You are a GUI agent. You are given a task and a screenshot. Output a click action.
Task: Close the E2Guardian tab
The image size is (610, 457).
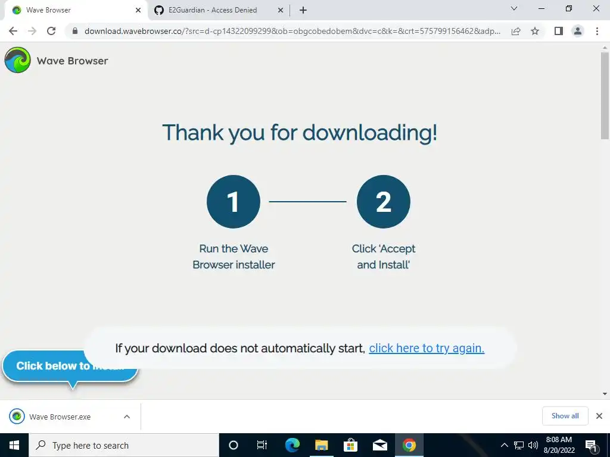[x=281, y=10]
